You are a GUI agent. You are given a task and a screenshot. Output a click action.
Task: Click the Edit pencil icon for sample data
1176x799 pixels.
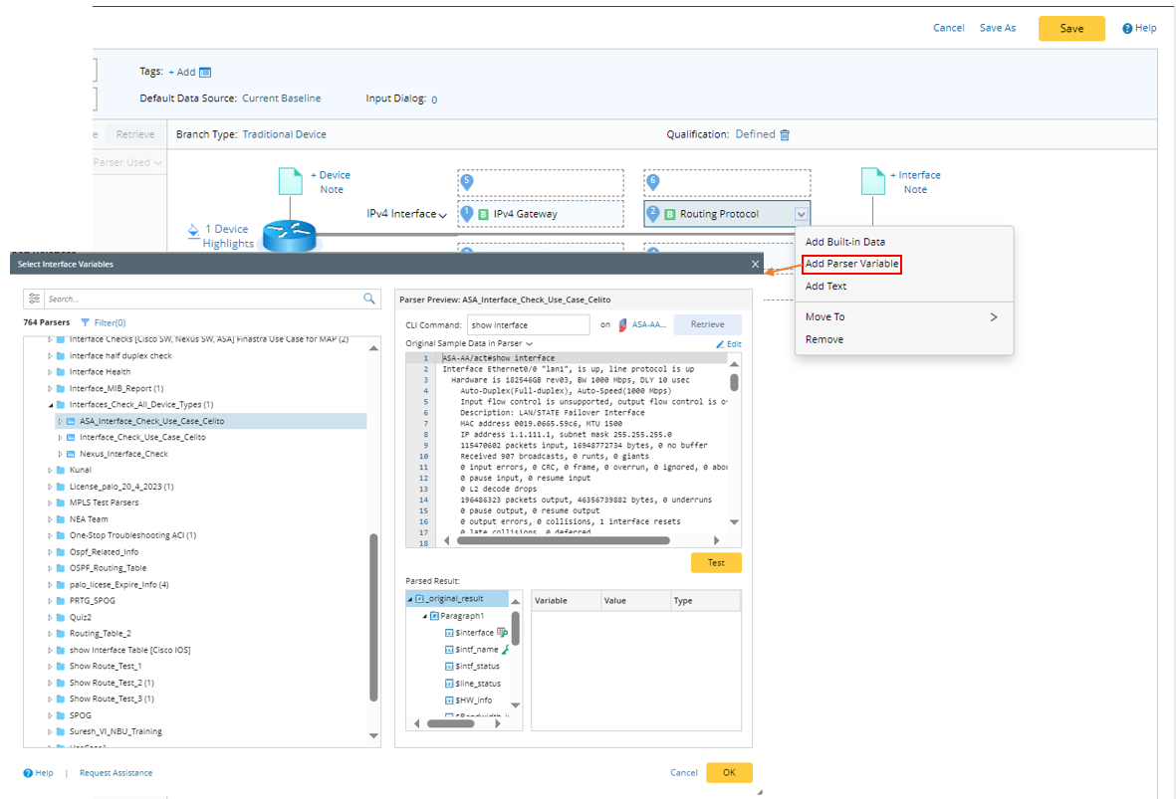[720, 344]
